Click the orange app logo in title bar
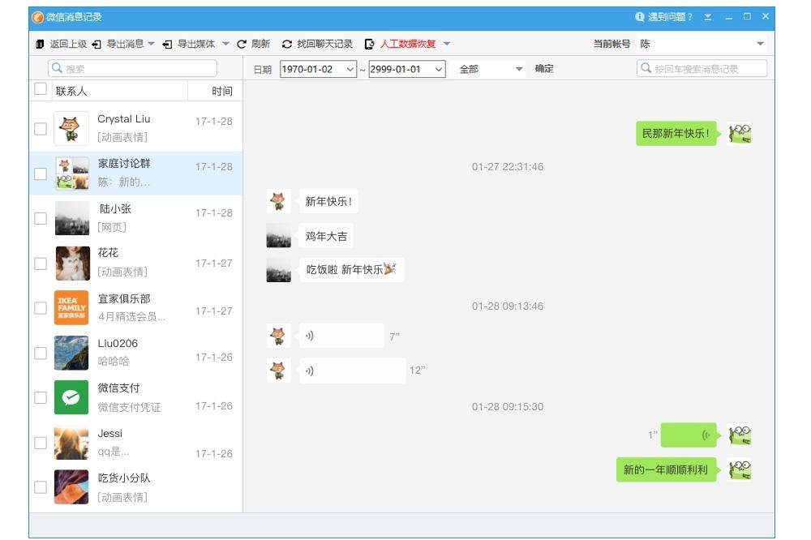 pyautogui.click(x=38, y=17)
